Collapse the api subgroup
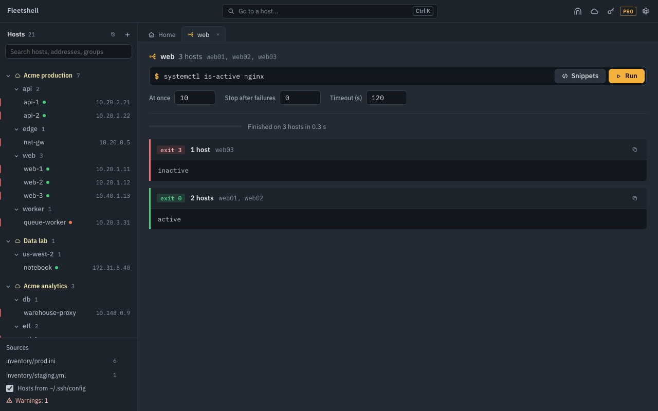 [x=16, y=89]
